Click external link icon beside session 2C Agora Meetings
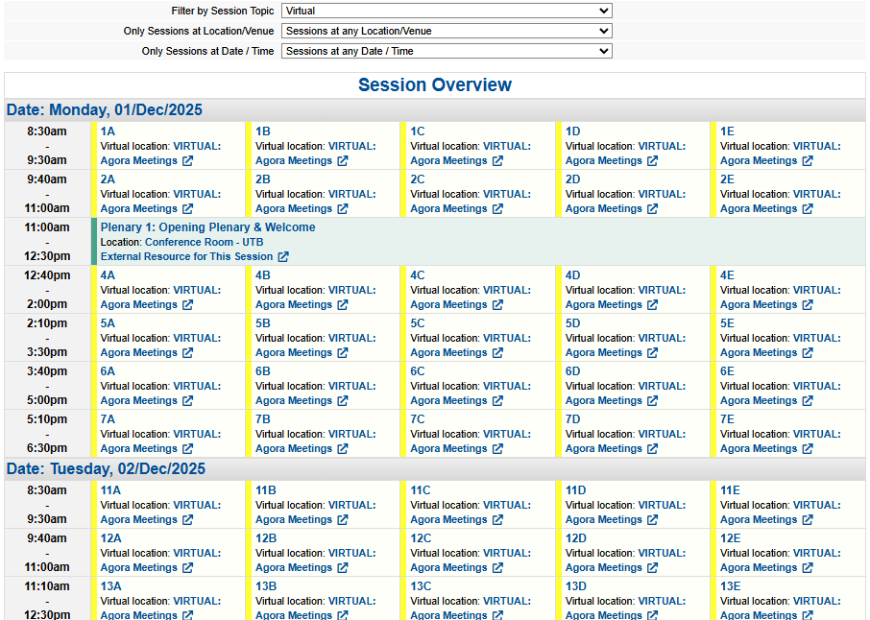The width and height of the screenshot is (870, 620). (x=497, y=209)
